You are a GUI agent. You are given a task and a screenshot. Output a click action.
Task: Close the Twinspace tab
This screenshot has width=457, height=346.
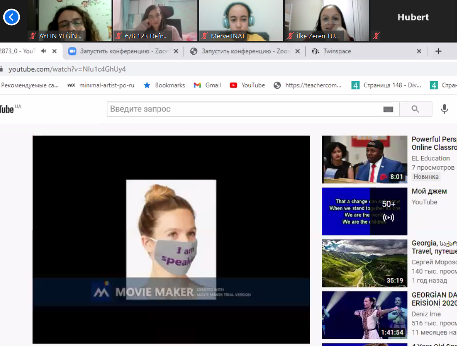click(x=419, y=51)
